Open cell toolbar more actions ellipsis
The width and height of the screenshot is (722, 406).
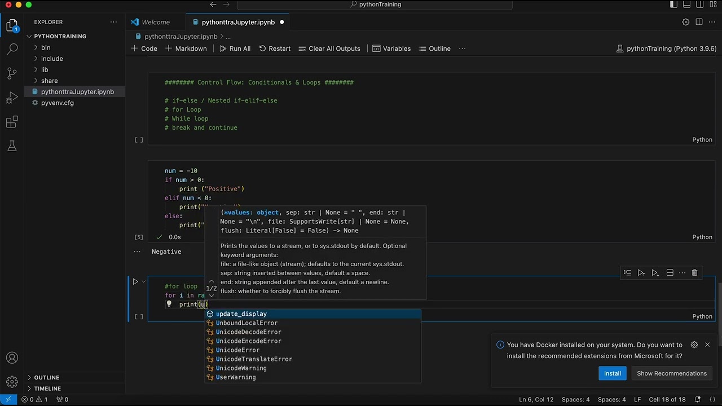coord(682,273)
